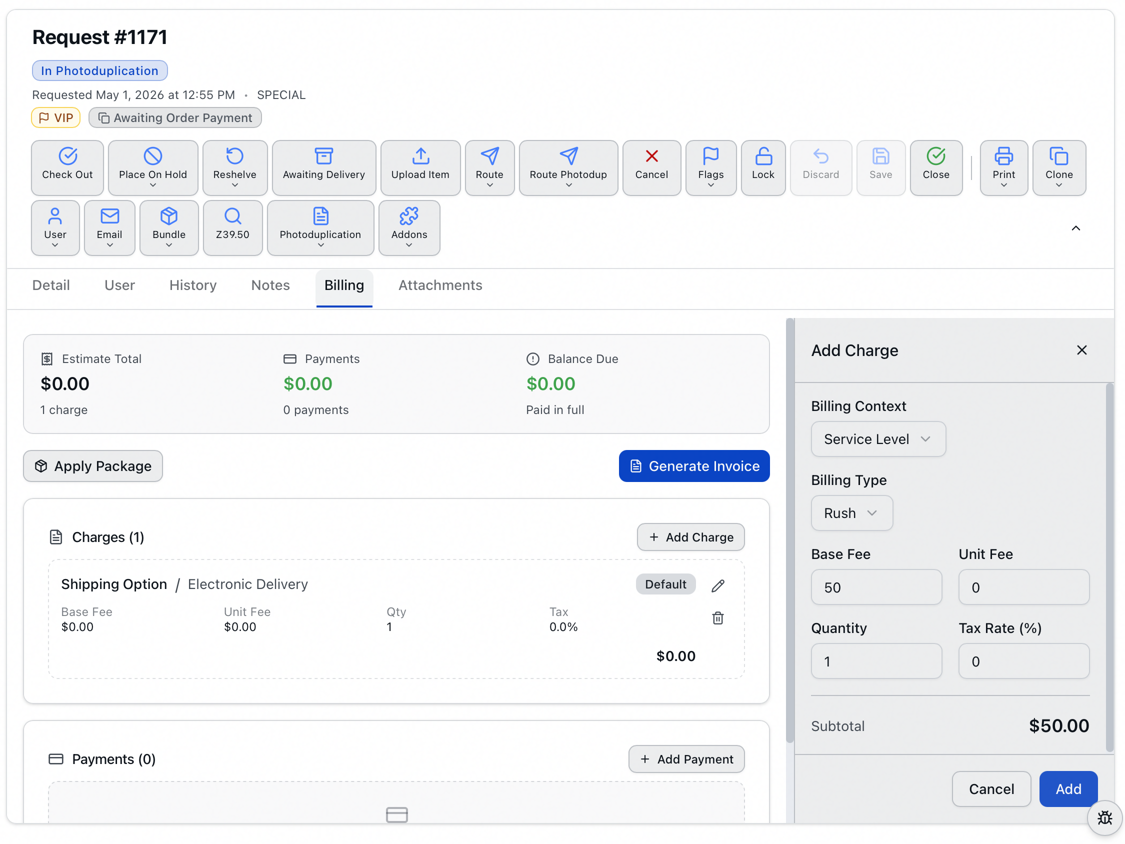This screenshot has width=1125, height=844.
Task: Click the Payments (0) heading
Action: [x=113, y=758]
